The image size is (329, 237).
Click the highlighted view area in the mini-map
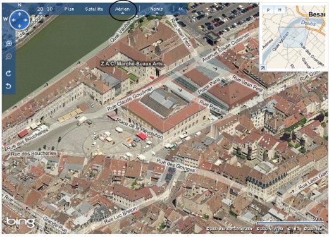[x=294, y=37]
